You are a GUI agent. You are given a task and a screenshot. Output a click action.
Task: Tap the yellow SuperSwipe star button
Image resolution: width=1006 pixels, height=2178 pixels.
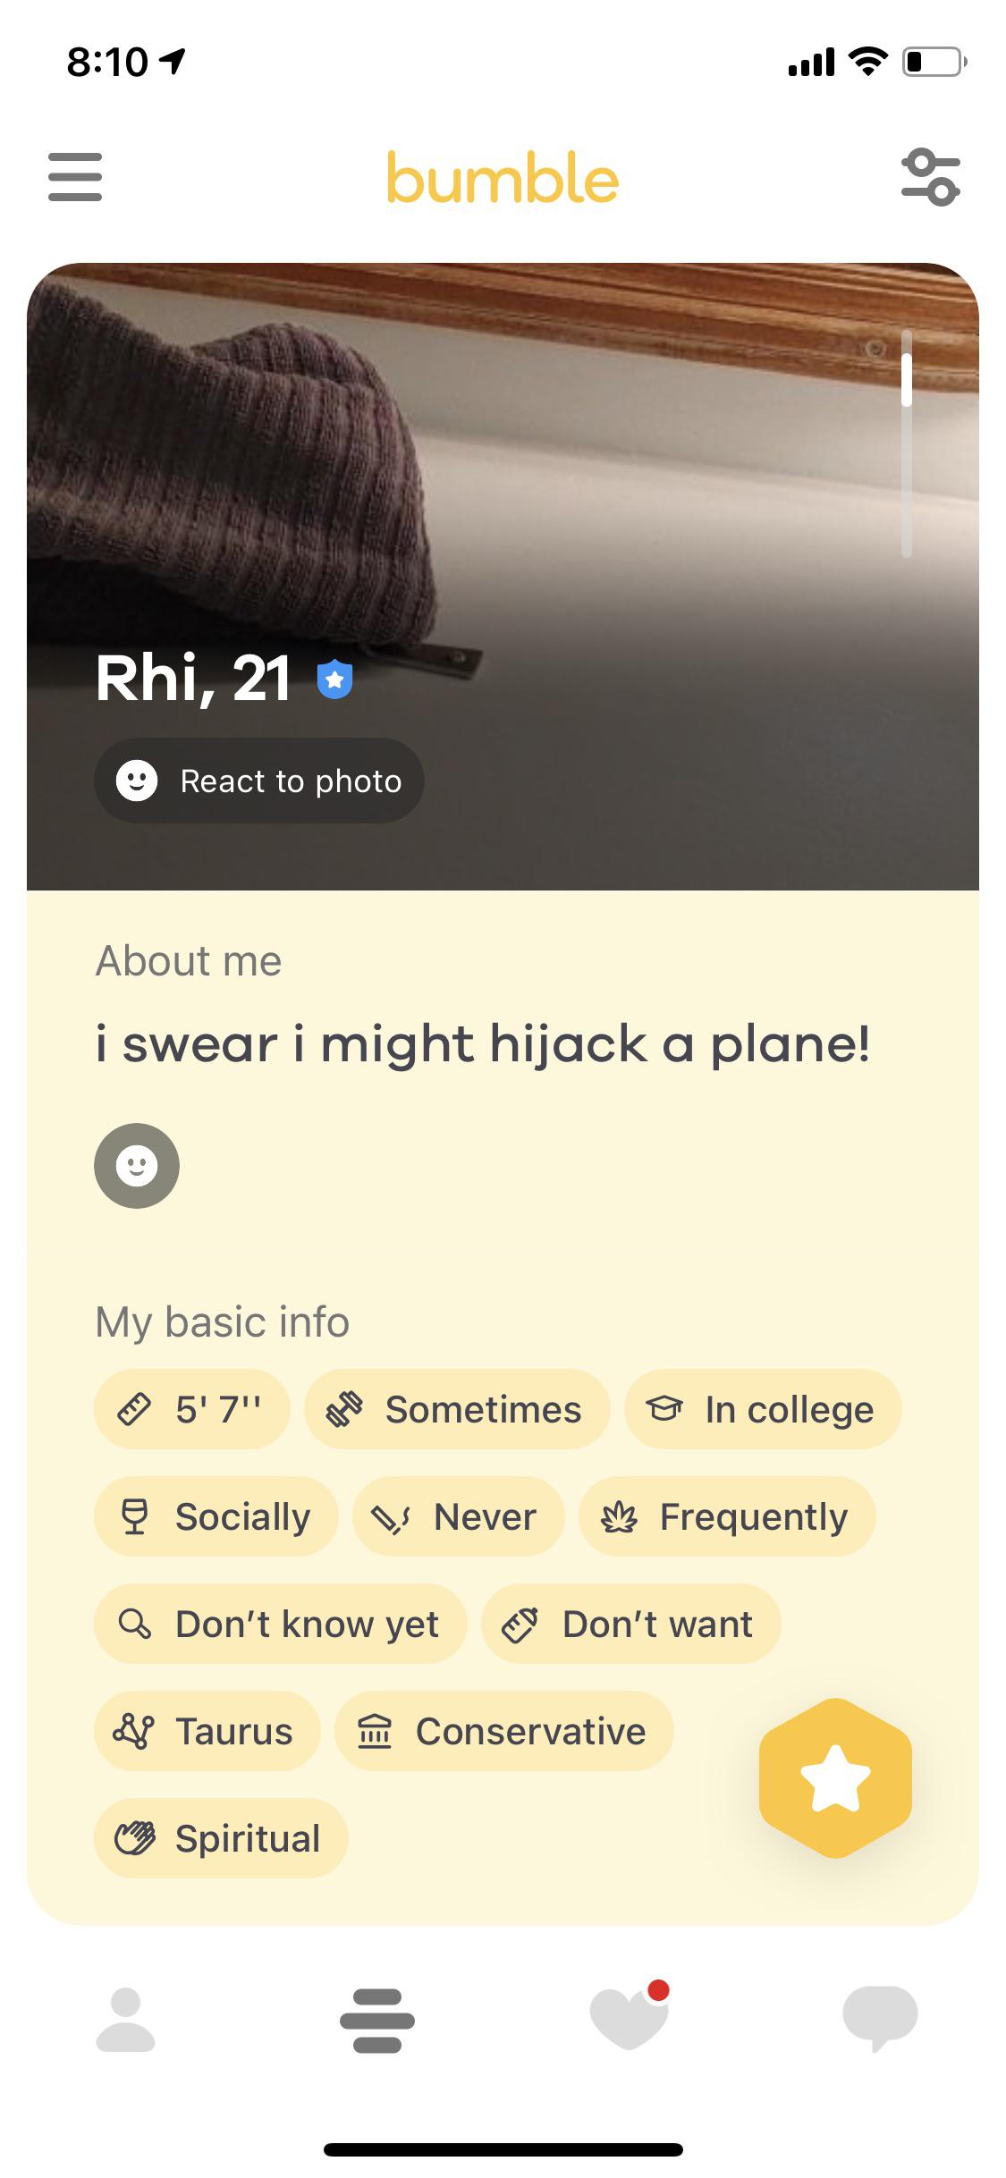click(x=835, y=1777)
